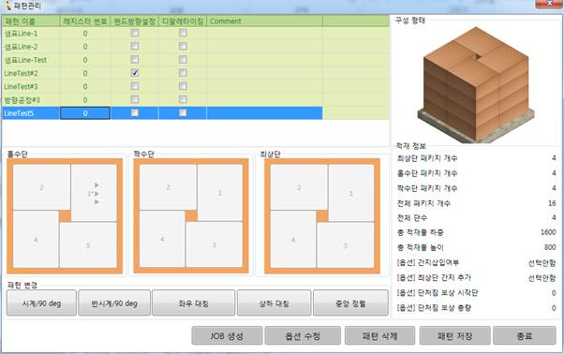Click the 시계/90 deg rotate button
The width and height of the screenshot is (564, 354).
(x=41, y=303)
